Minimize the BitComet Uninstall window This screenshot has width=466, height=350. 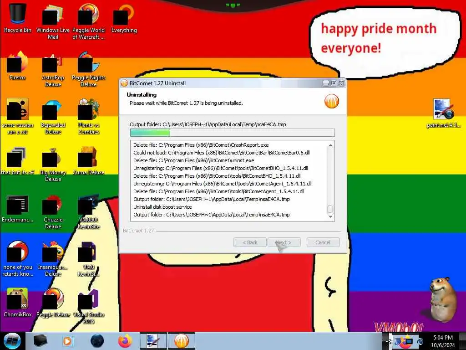tap(326, 83)
